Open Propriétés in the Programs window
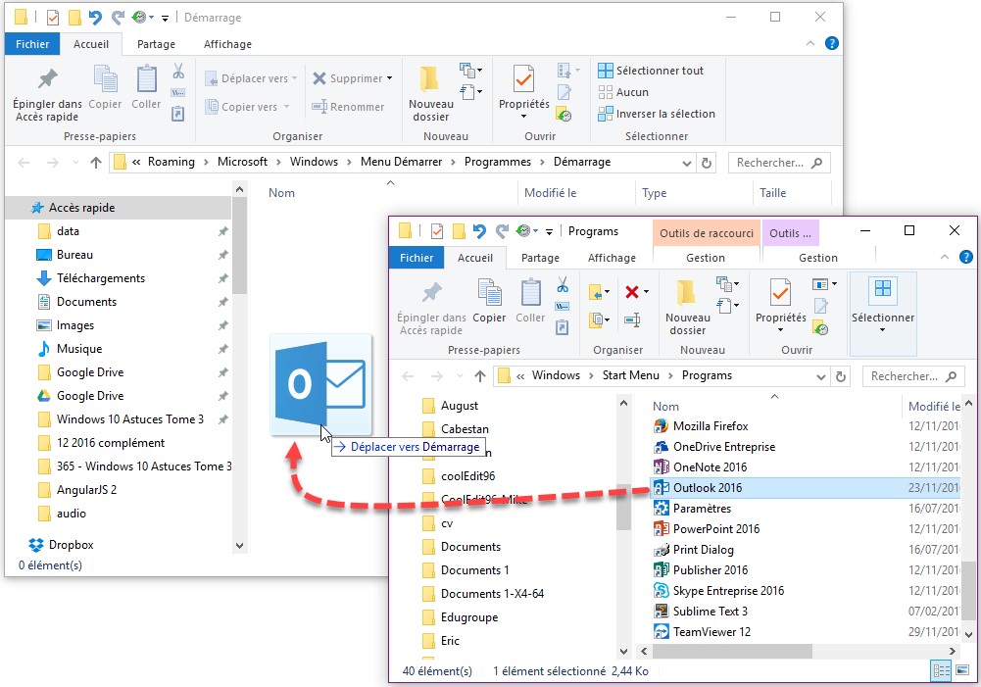This screenshot has height=687, width=981. point(780,304)
